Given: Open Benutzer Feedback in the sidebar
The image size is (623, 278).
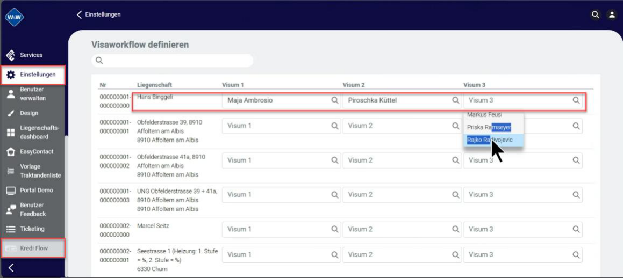Looking at the screenshot, I should point(33,209).
